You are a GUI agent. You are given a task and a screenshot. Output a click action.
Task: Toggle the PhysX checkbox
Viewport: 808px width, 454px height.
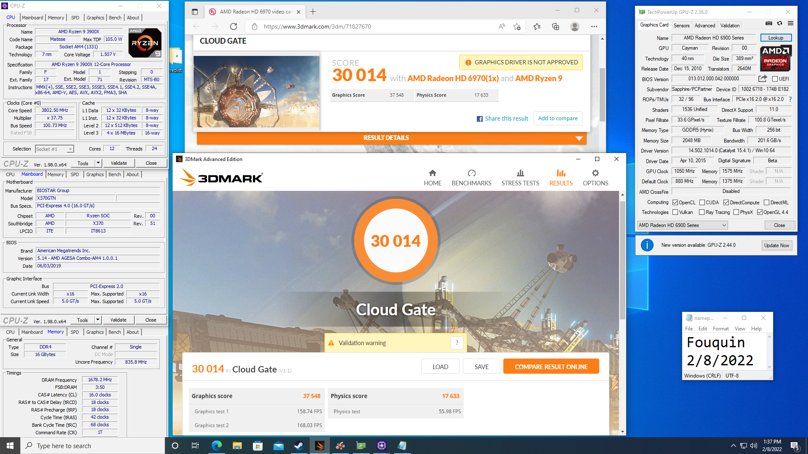point(736,212)
